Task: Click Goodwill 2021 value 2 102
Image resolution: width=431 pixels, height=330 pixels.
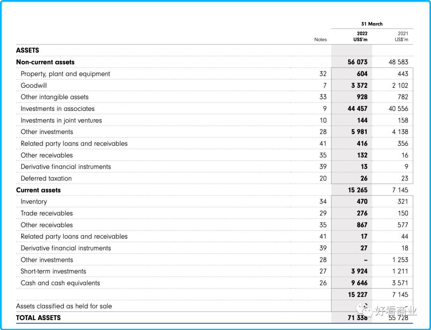Action: point(400,85)
